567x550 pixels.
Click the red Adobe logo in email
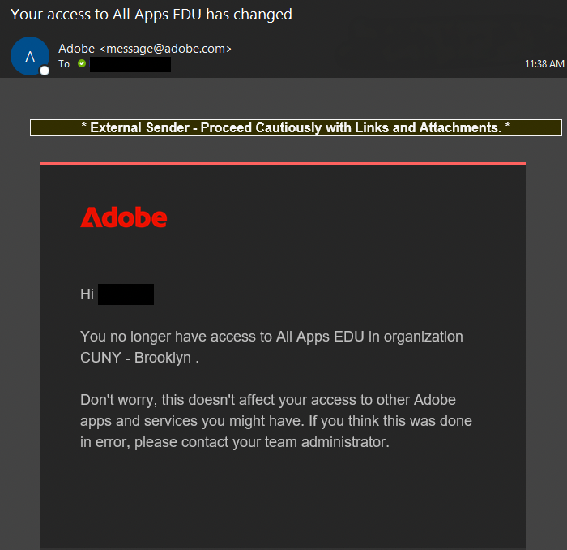tap(124, 217)
